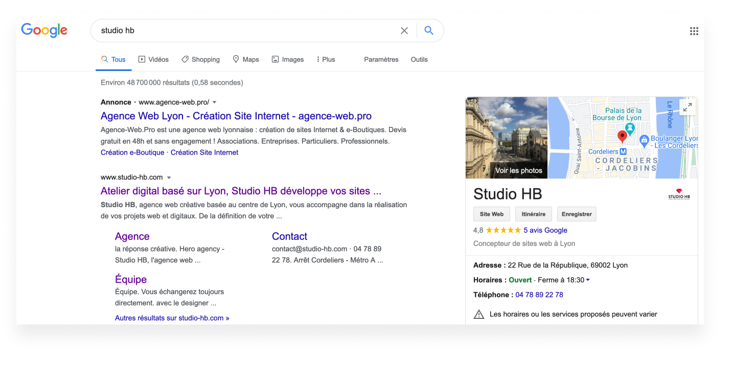Screen dimensions: 731x375
Task: Open the Plus menu
Action: coord(326,60)
